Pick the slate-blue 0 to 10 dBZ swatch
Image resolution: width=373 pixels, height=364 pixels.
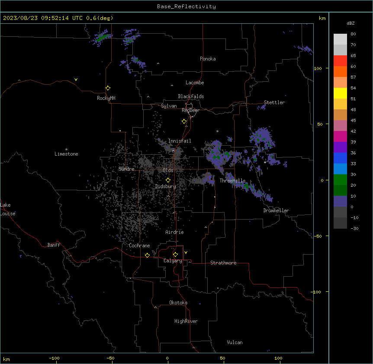point(340,201)
